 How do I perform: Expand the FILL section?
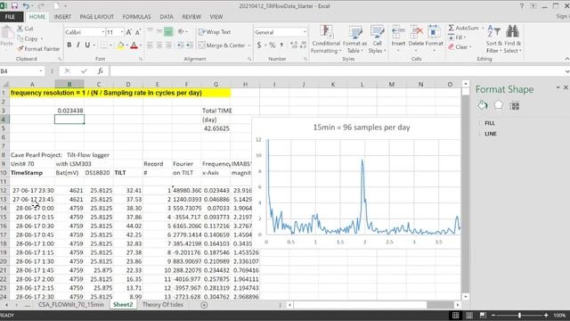click(489, 123)
